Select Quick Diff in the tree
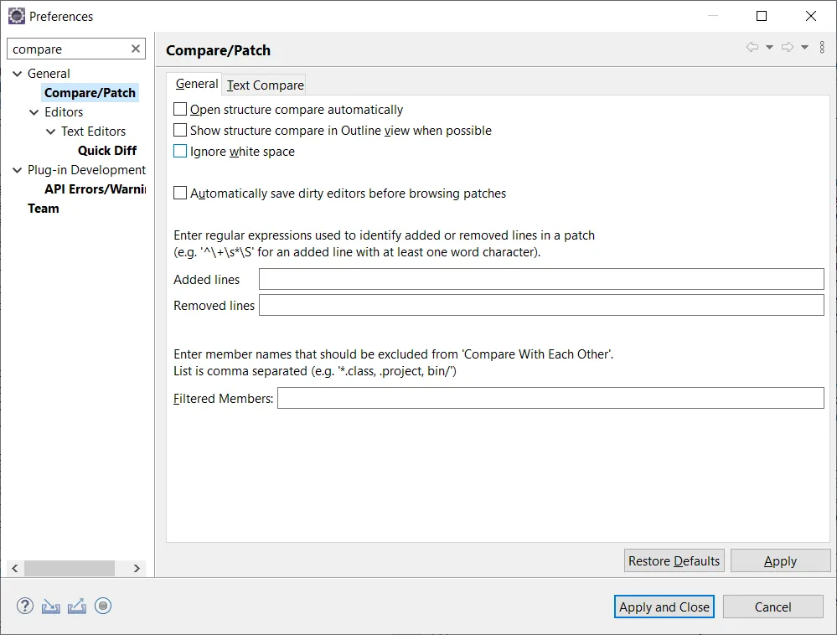This screenshot has height=635, width=837. [107, 151]
